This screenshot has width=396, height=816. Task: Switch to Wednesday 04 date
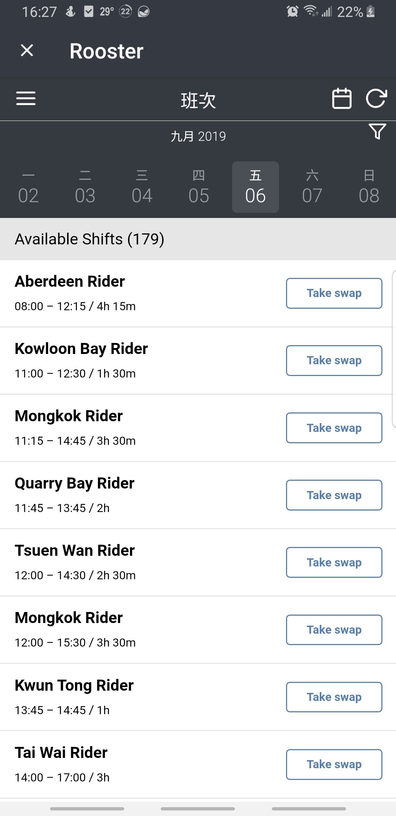(142, 187)
